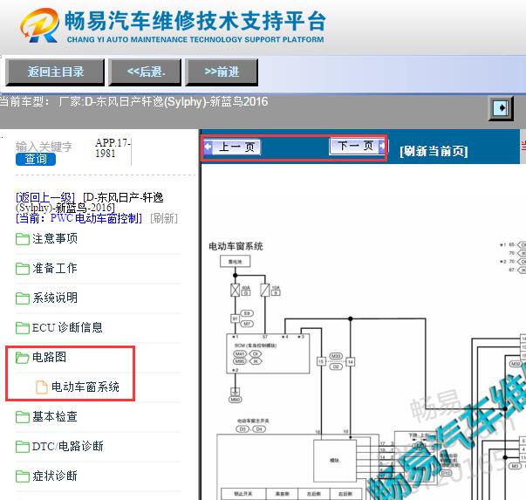Click the right arrow icon on 下一页

click(382, 146)
